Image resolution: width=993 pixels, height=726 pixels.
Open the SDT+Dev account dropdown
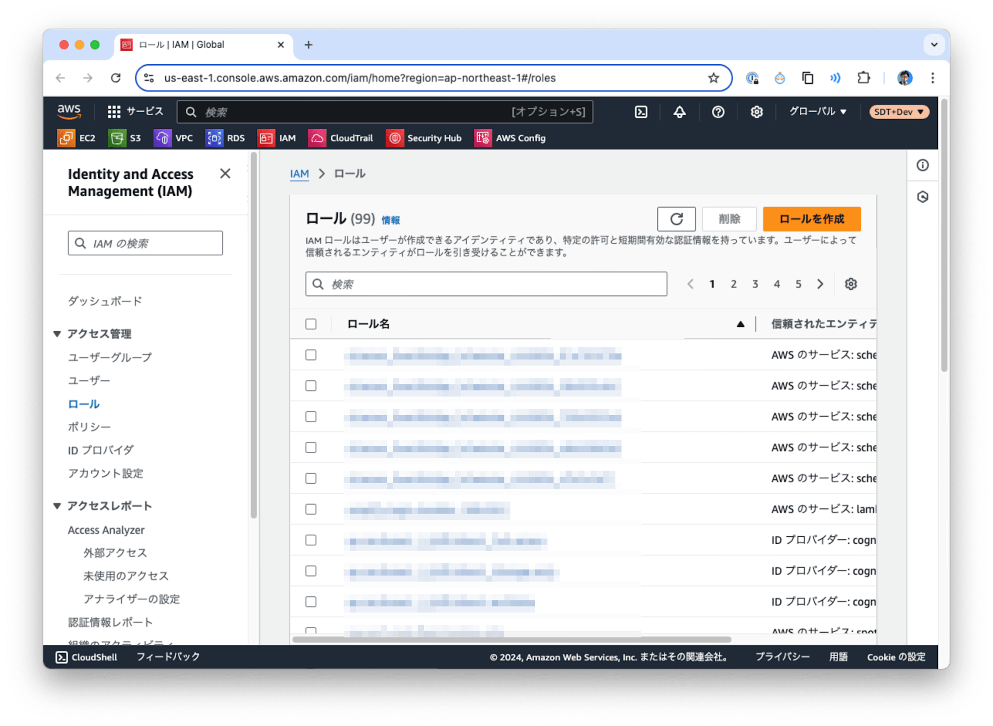pos(899,112)
